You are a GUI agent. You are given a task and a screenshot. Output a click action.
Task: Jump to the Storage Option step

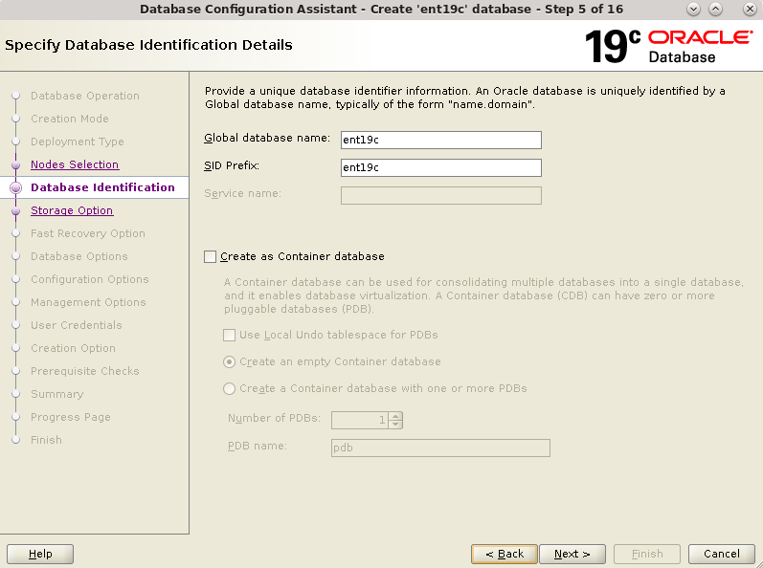coord(72,210)
